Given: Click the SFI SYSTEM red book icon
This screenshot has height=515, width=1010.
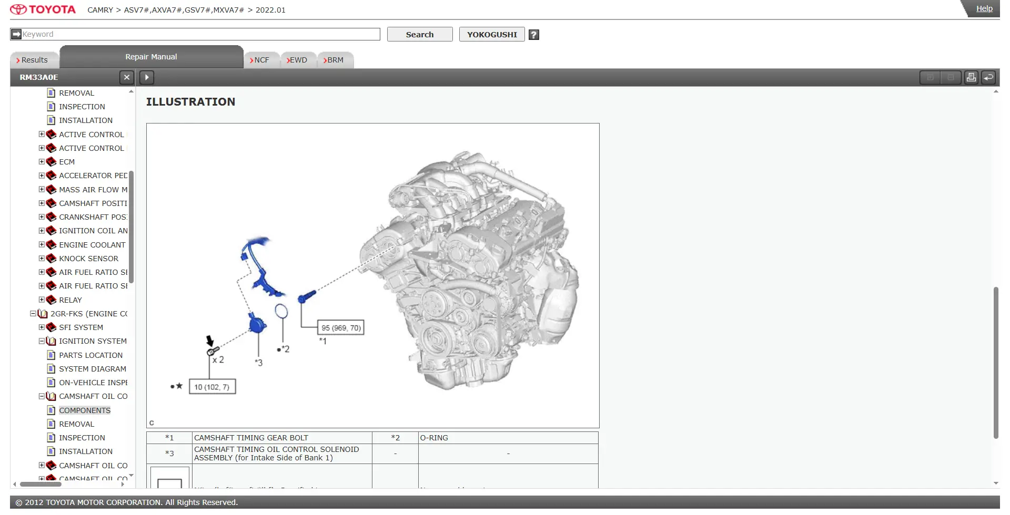Looking at the screenshot, I should coord(51,327).
